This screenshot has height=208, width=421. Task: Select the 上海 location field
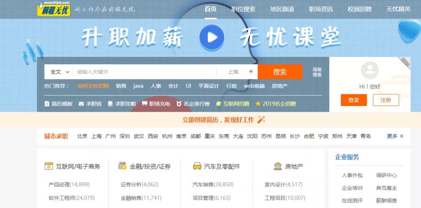pyautogui.click(x=233, y=72)
